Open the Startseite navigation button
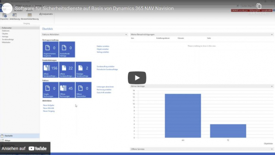This screenshot has width=275, height=155. tap(20, 136)
